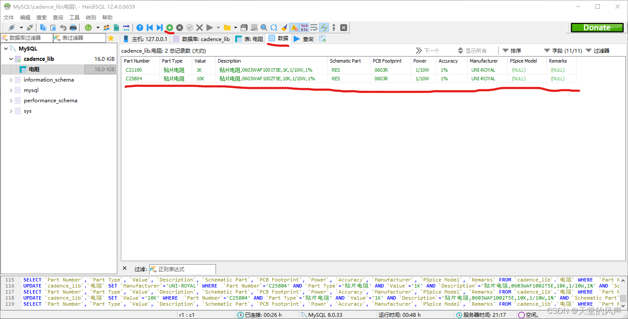This screenshot has width=628, height=319.
Task: Click the print icon in toolbar
Action: [73, 28]
